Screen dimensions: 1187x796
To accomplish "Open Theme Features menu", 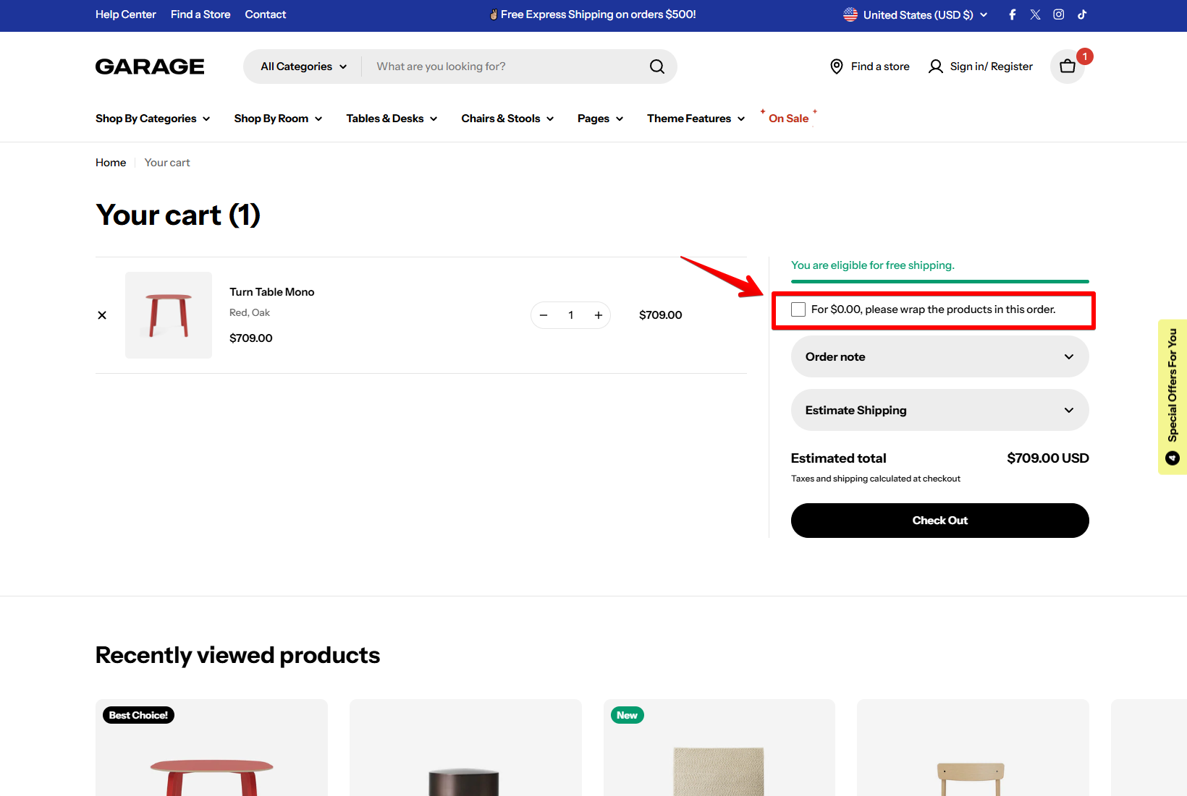I will click(696, 119).
